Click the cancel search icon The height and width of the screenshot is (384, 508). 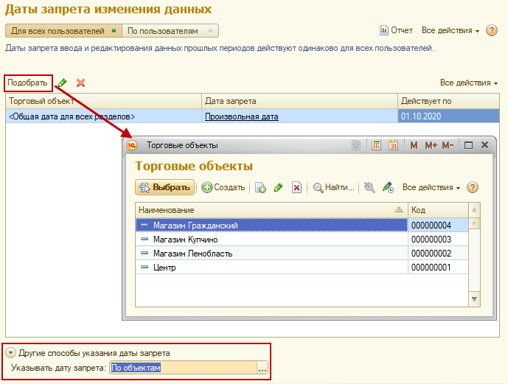[369, 187]
